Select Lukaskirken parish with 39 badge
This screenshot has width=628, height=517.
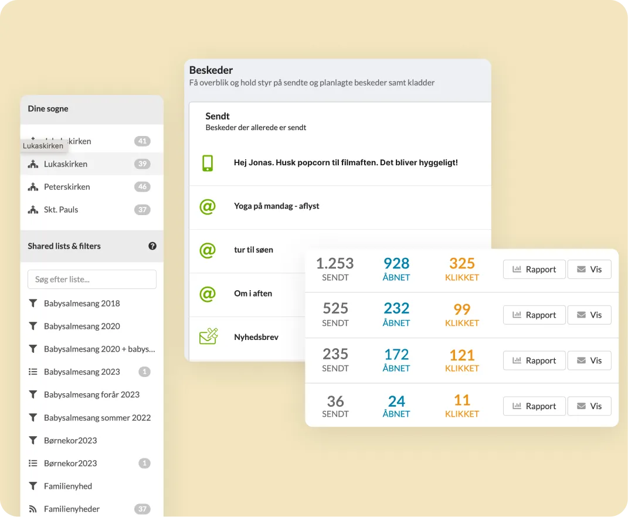[91, 164]
